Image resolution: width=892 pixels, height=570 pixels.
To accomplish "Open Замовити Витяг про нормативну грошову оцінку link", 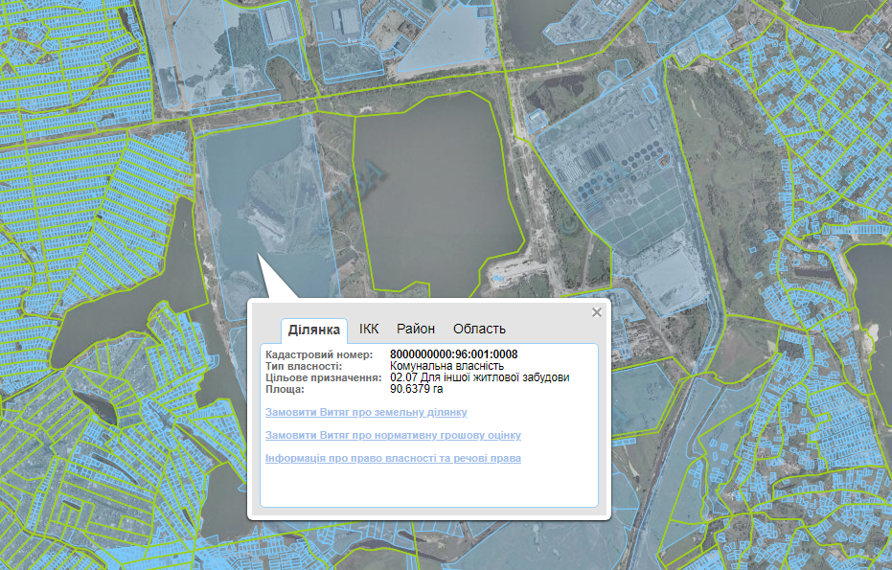I will [x=393, y=435].
